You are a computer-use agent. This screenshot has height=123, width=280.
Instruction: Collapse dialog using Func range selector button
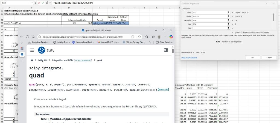click(228, 13)
